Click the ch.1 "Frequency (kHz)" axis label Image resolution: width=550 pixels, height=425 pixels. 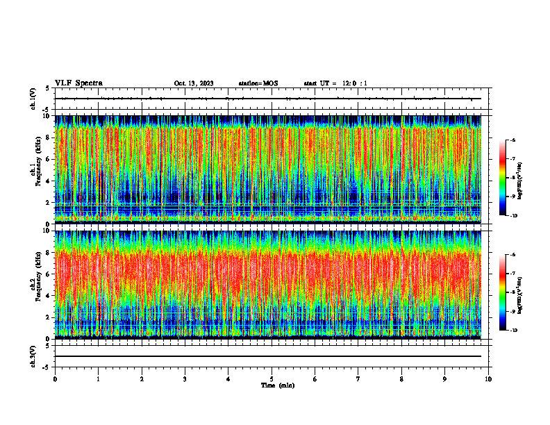point(38,160)
